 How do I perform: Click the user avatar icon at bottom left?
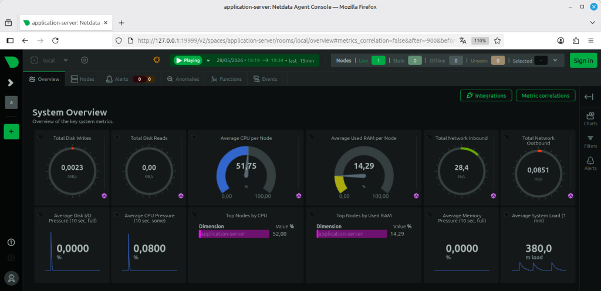(12, 278)
